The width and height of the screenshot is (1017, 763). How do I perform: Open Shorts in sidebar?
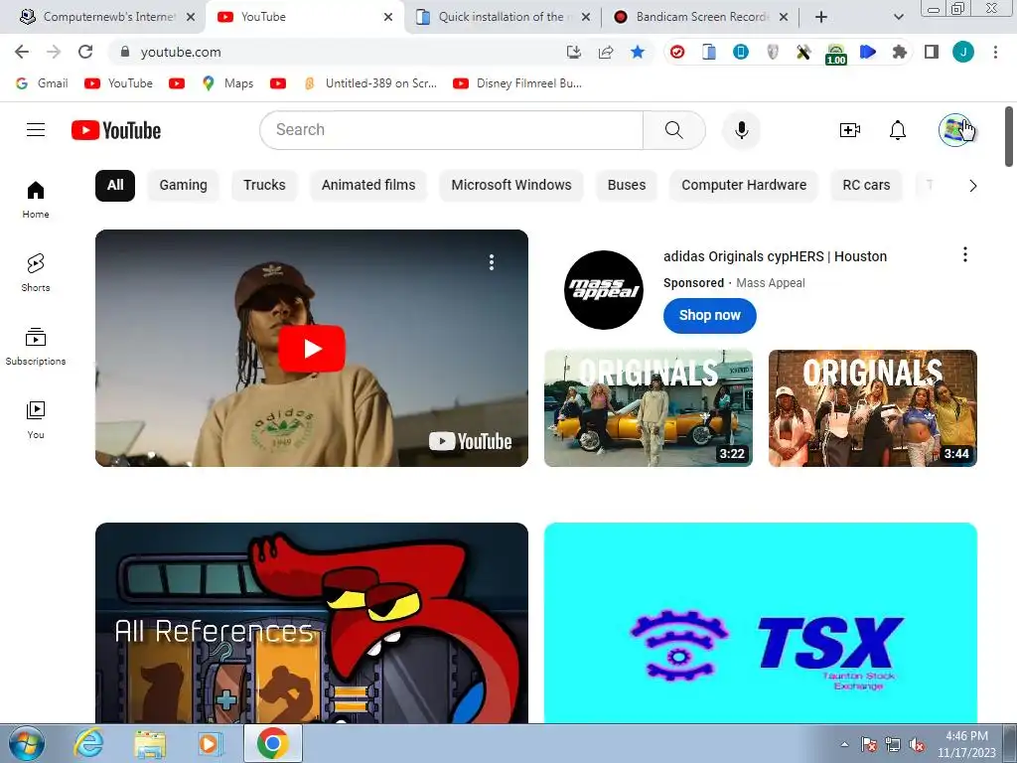tap(36, 273)
